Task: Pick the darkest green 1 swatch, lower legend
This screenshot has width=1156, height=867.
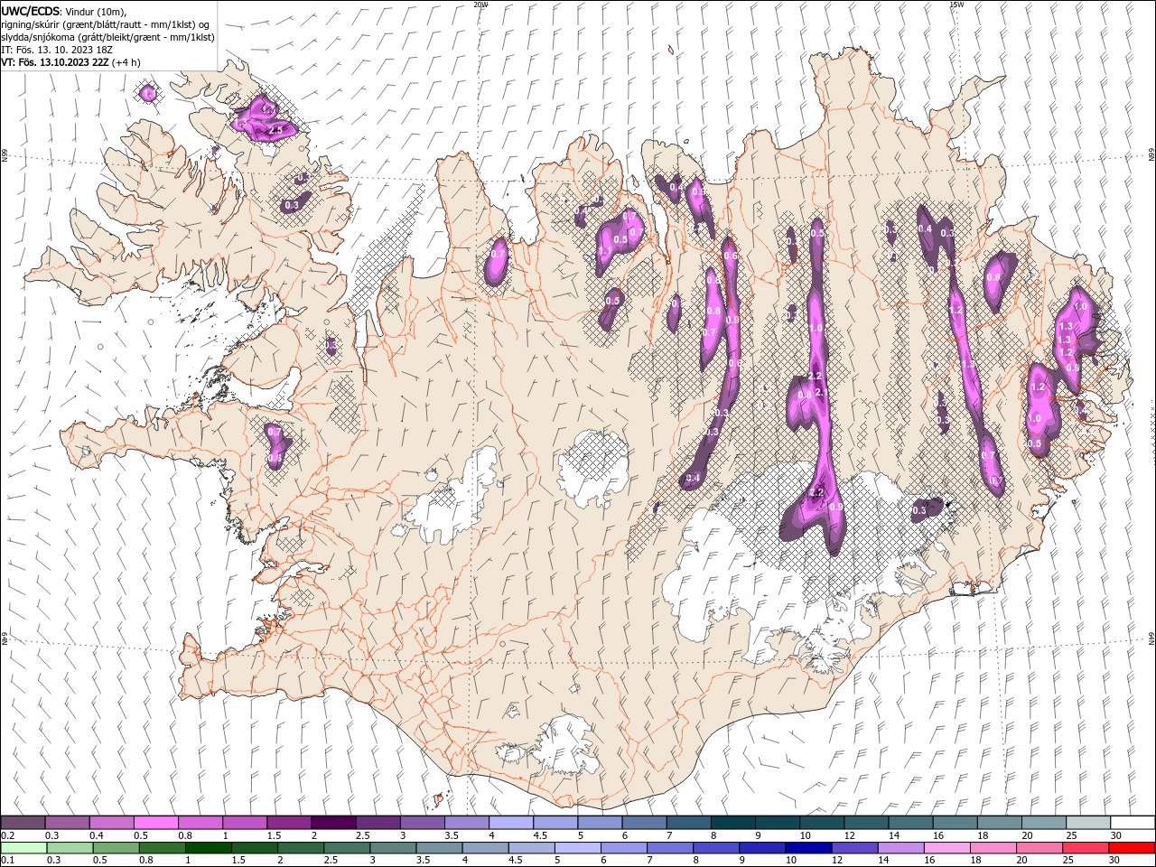Action: (x=209, y=848)
